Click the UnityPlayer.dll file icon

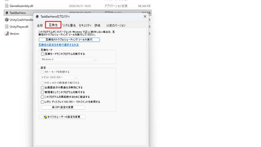7,27
